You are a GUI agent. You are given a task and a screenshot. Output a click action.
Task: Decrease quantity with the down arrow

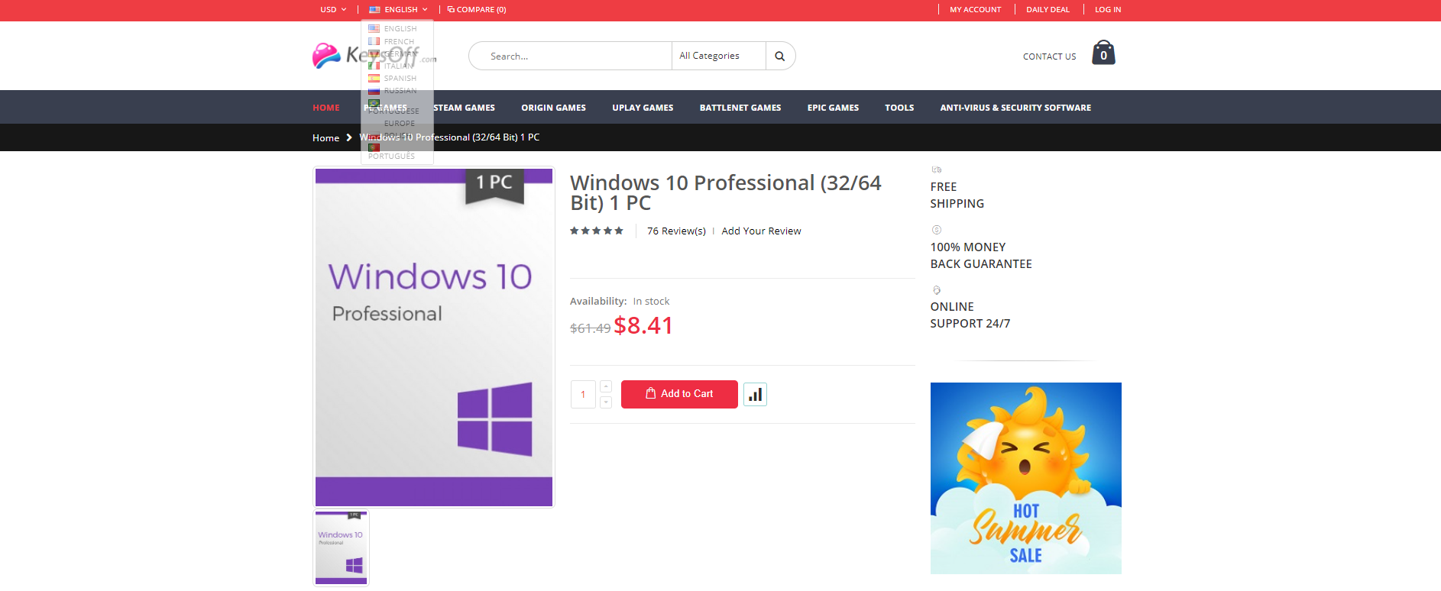point(606,402)
